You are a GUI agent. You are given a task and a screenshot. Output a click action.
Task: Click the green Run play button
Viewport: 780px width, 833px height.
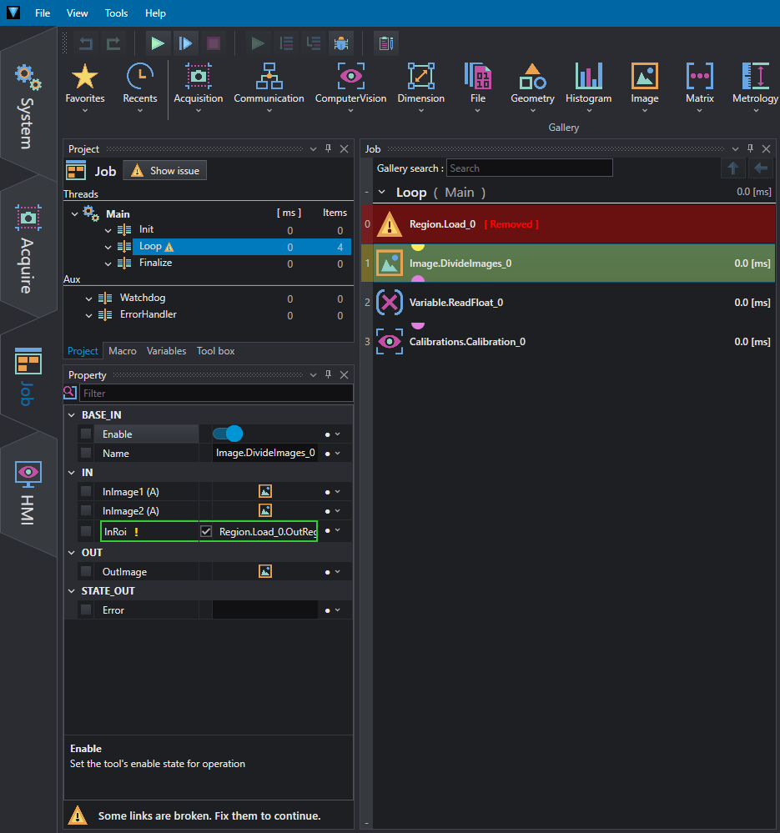pyautogui.click(x=158, y=43)
